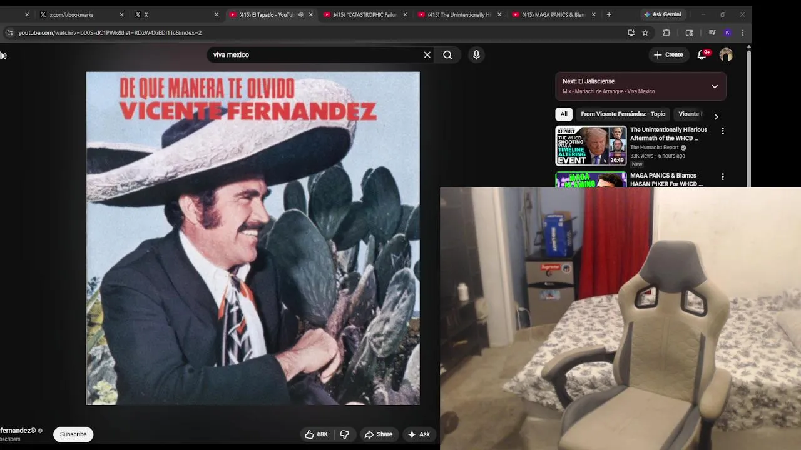Open Chrome three-dot menu
Screen dimensions: 801x450
[743, 32]
